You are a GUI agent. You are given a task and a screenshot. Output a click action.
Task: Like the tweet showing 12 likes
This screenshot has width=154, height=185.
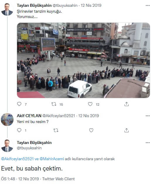90,104
